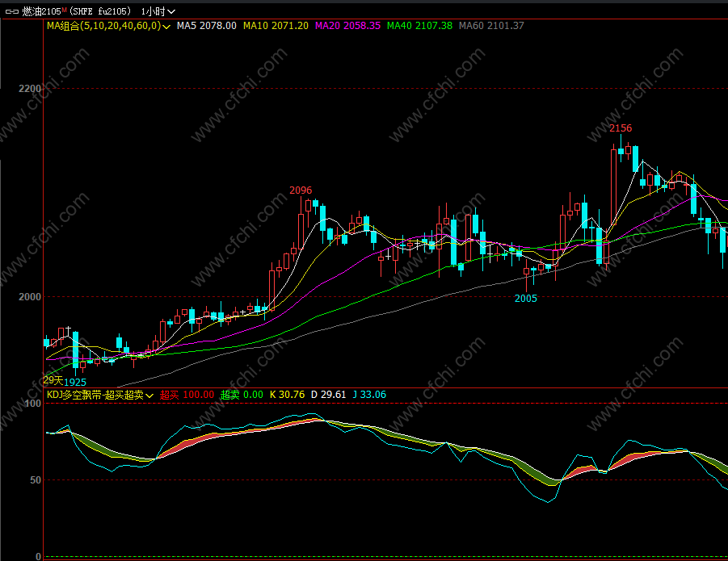Click the 2096 peak price label
This screenshot has width=728, height=561.
(x=301, y=190)
